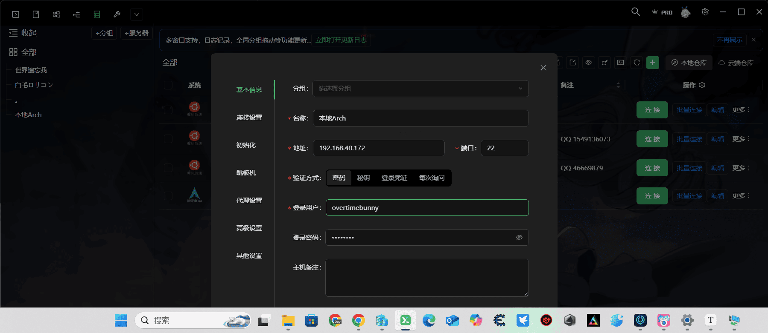Select 每次询问 authentication option

click(432, 178)
